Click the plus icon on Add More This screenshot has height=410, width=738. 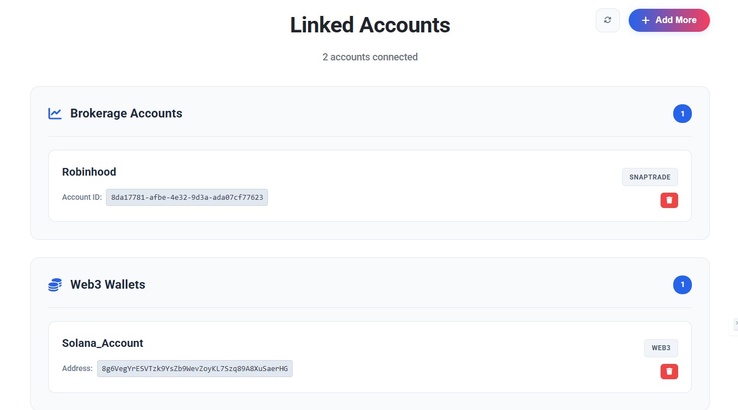click(645, 20)
